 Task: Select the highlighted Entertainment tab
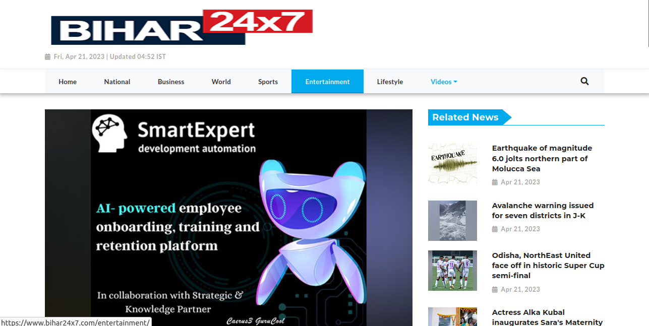tap(327, 82)
